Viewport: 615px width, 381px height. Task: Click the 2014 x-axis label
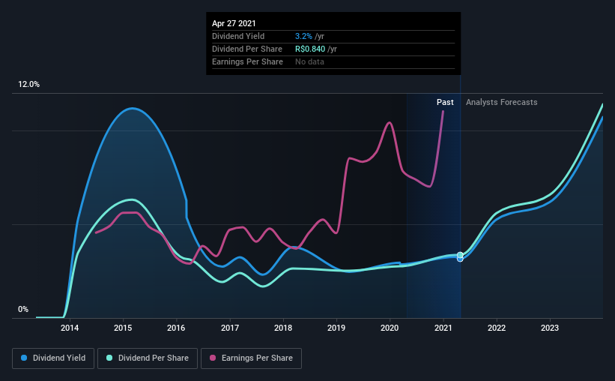(x=70, y=328)
